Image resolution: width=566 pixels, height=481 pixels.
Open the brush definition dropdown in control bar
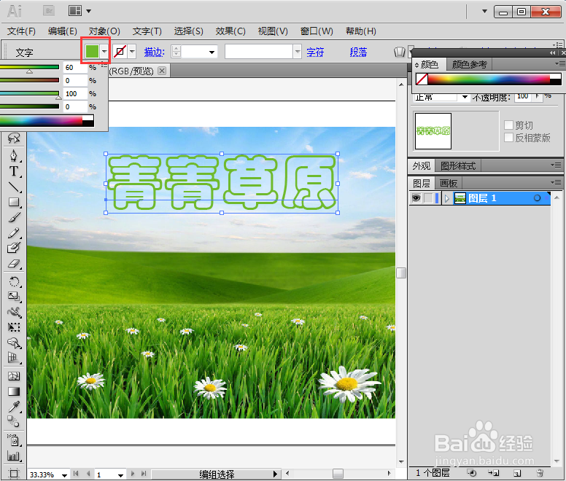pos(297,52)
